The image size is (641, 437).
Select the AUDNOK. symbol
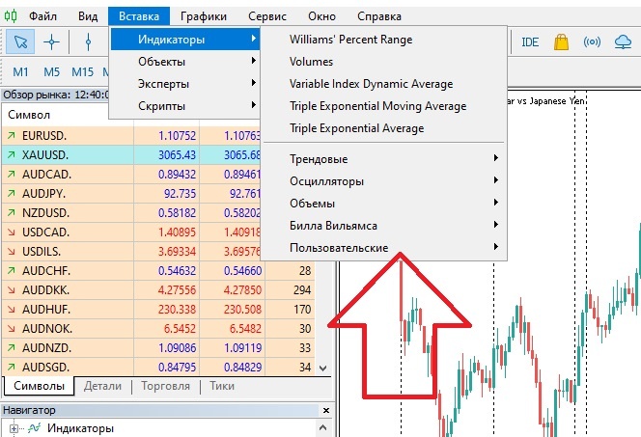(47, 328)
